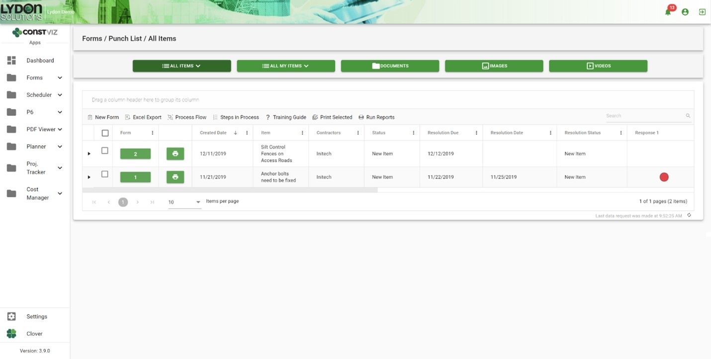
Task: Click the user account profile icon
Action: coord(685,12)
